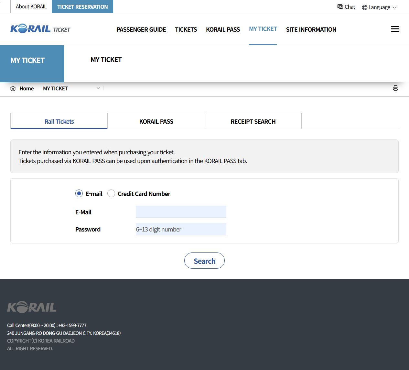Open the About KORAIL tab
Viewport: 409px width, 370px height.
31,6
